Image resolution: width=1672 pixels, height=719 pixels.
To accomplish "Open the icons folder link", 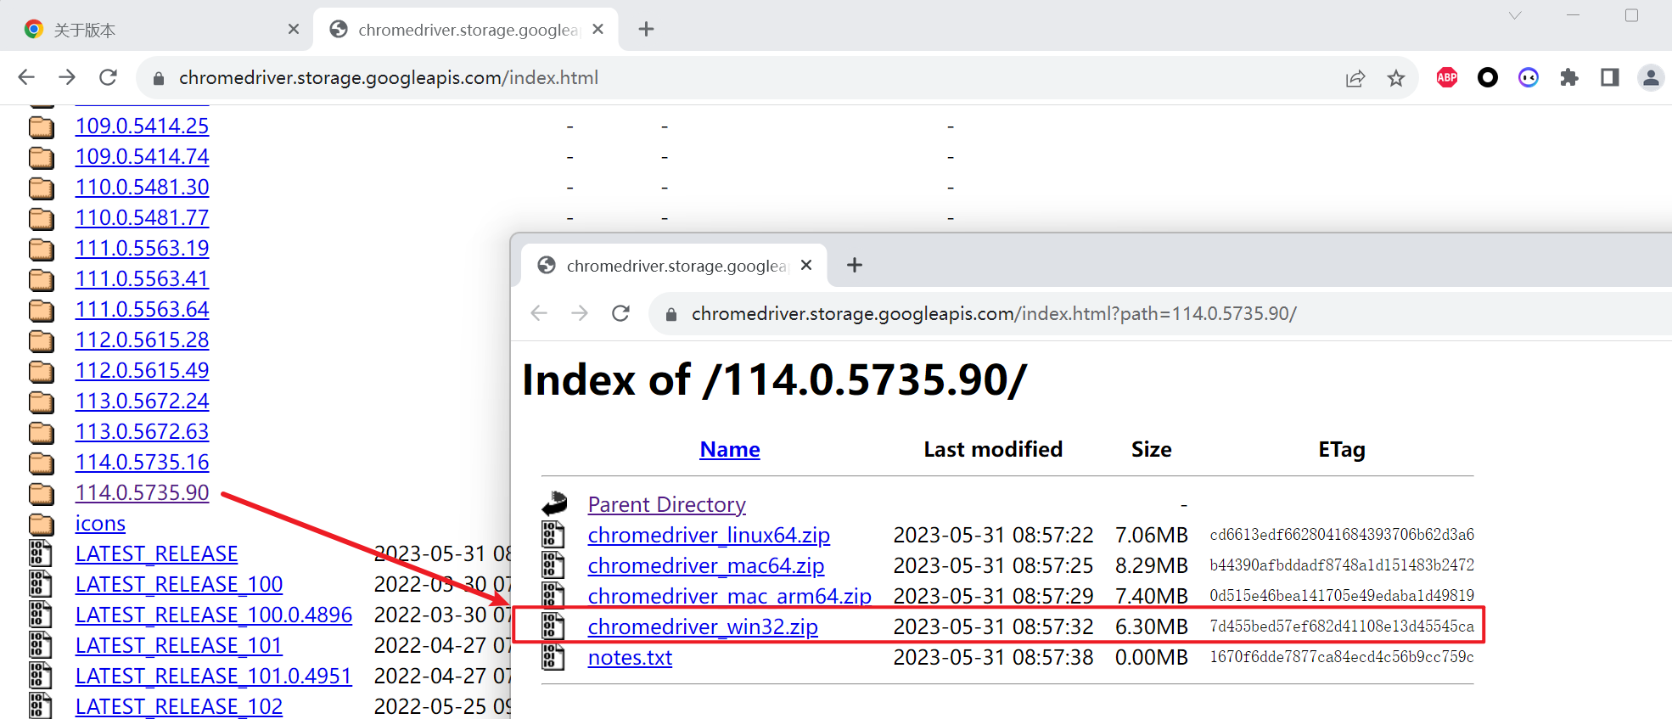I will [100, 523].
